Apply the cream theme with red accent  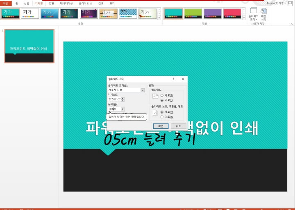point(147,13)
